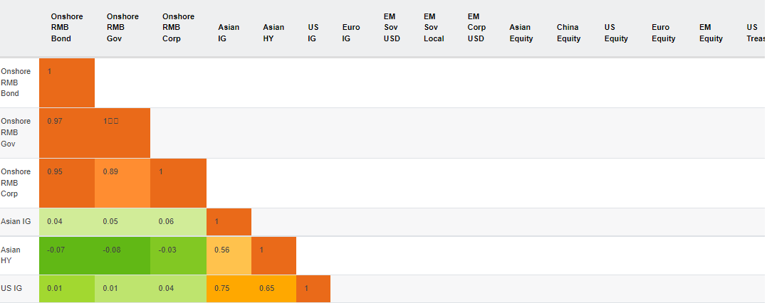Viewport: 767px width, 303px height.
Task: Click the 0.06 light green cell
Action: (x=178, y=222)
